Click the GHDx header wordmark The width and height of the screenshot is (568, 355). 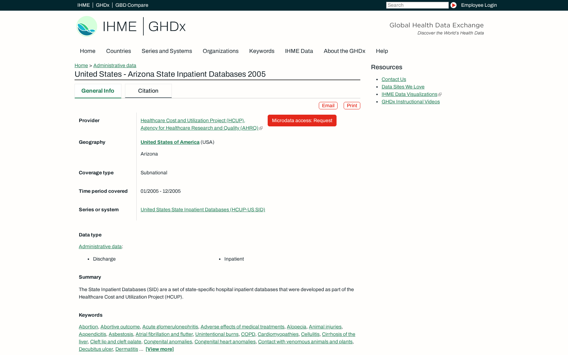[167, 27]
